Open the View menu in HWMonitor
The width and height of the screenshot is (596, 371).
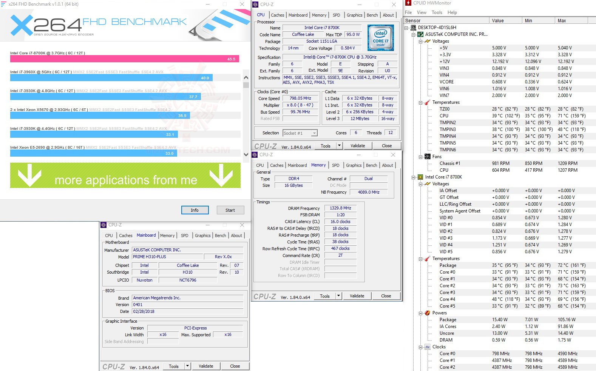pos(422,12)
